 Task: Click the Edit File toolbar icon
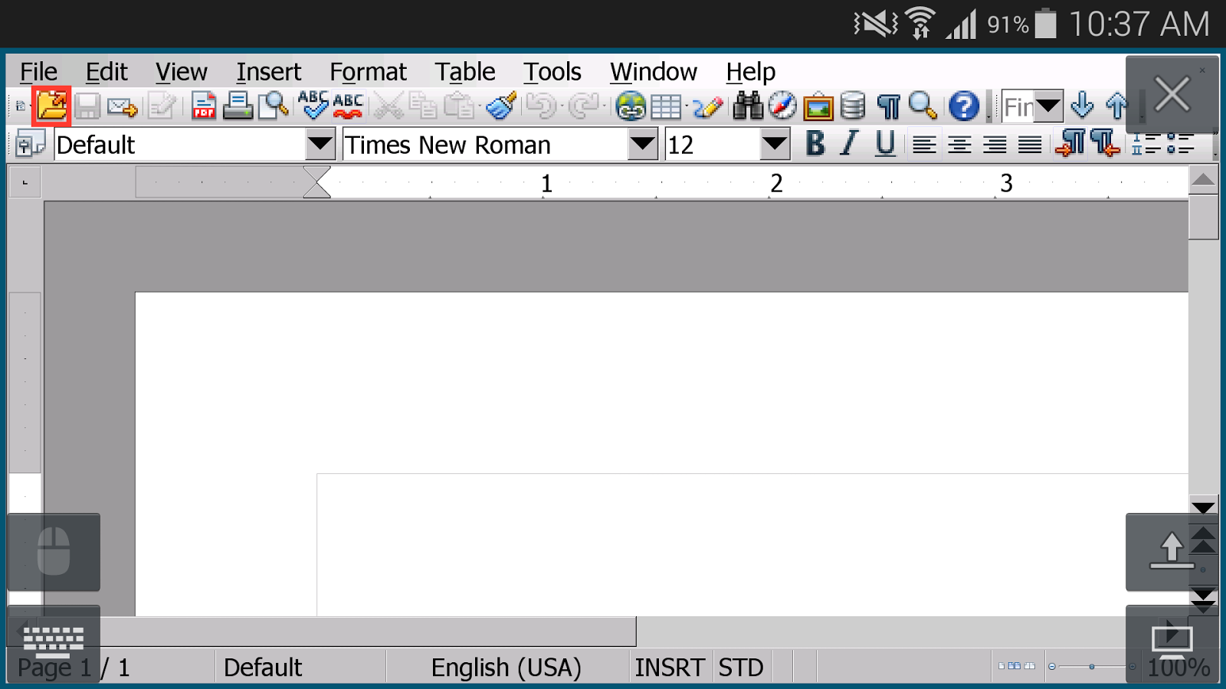[162, 106]
